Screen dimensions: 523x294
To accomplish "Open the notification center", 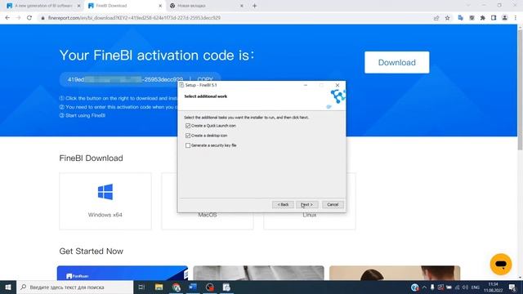I will [x=512, y=287].
